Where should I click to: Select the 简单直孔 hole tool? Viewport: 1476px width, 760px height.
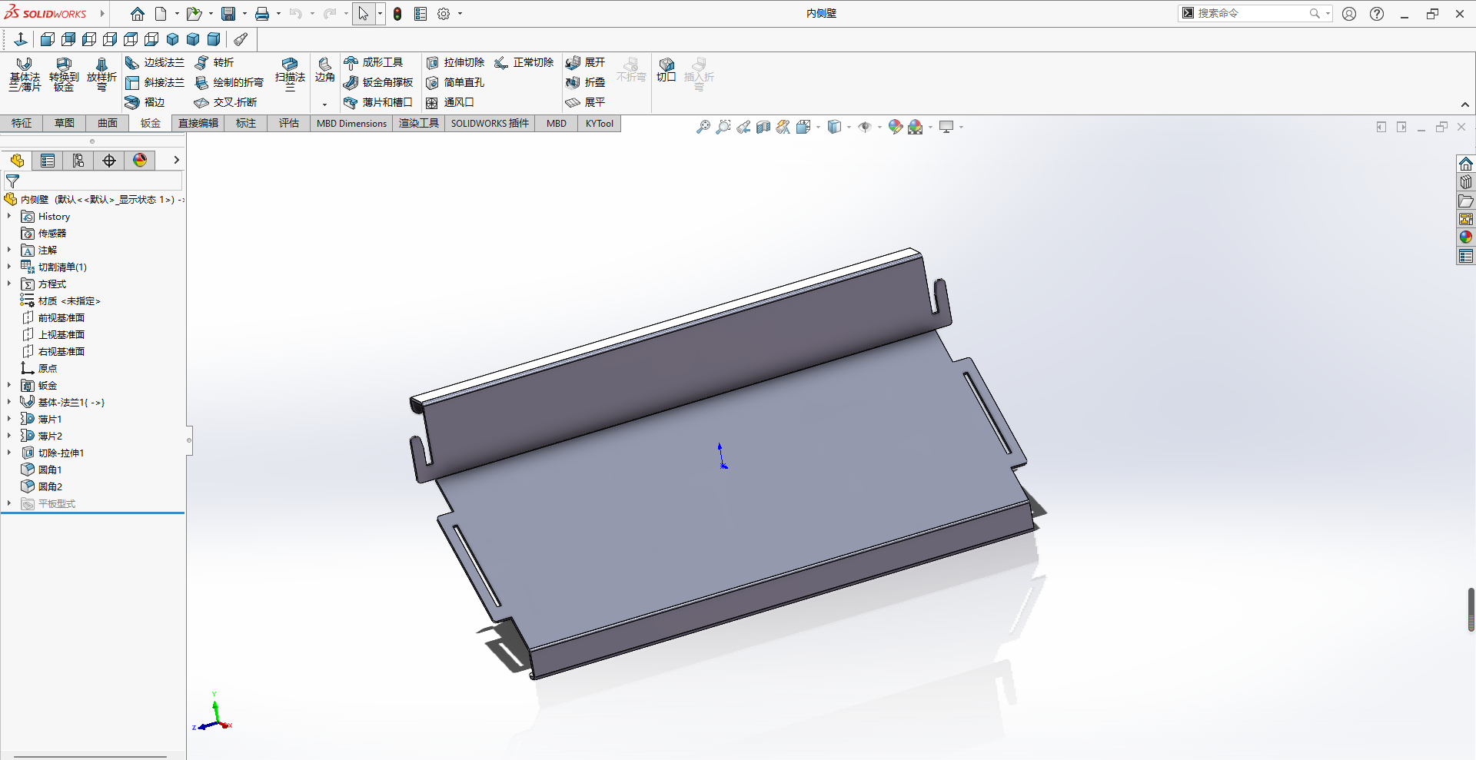(x=455, y=82)
